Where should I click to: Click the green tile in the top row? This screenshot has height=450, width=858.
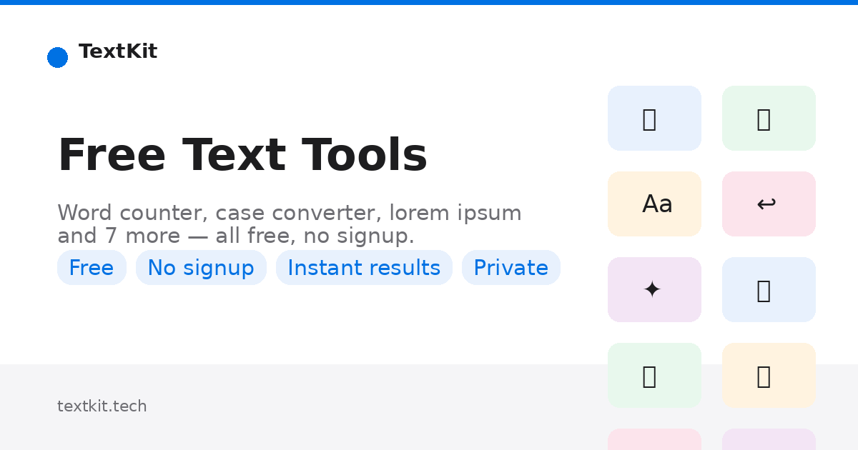pyautogui.click(x=769, y=118)
